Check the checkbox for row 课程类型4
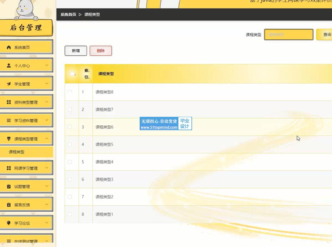Image resolution: width=332 pixels, height=247 pixels. [70, 162]
